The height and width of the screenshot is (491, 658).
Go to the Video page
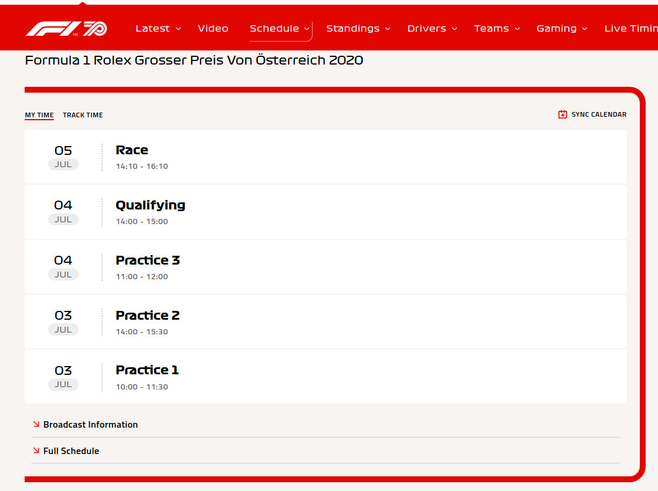(x=213, y=28)
